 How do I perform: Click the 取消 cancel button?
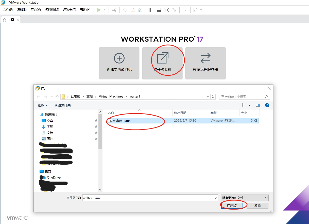257,205
